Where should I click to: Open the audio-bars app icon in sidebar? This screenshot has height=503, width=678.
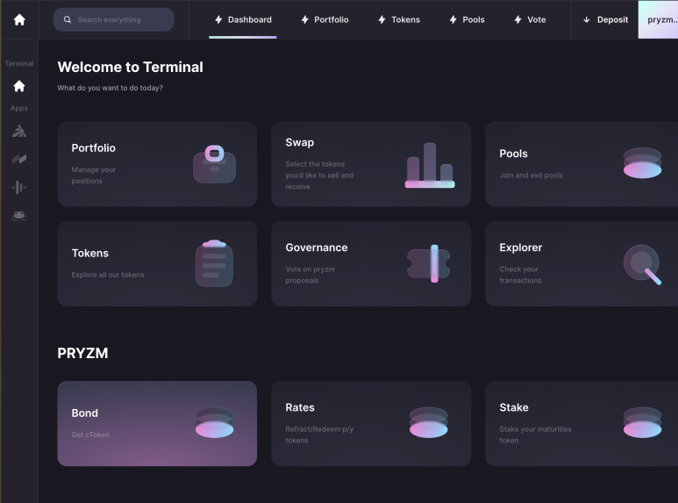[x=19, y=188]
